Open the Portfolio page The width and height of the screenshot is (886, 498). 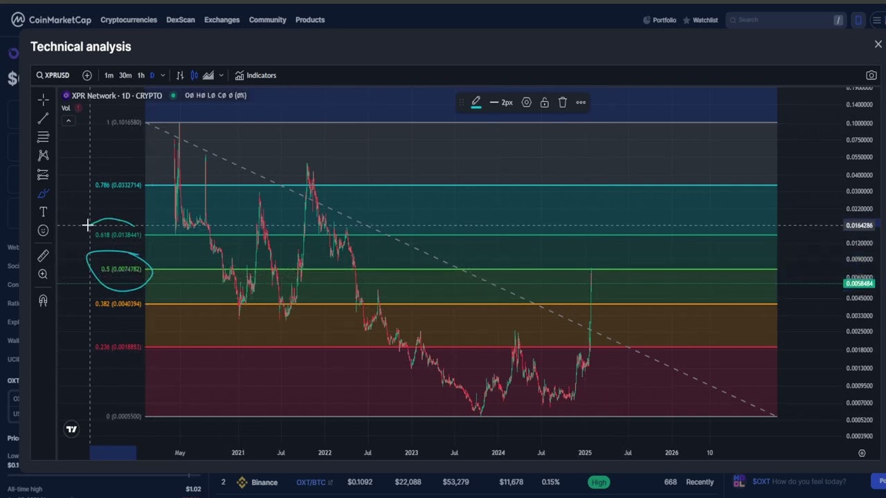tap(660, 20)
